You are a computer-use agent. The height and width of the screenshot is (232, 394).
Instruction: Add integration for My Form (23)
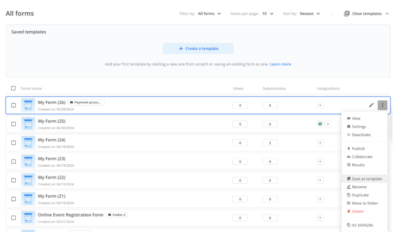[x=320, y=161]
